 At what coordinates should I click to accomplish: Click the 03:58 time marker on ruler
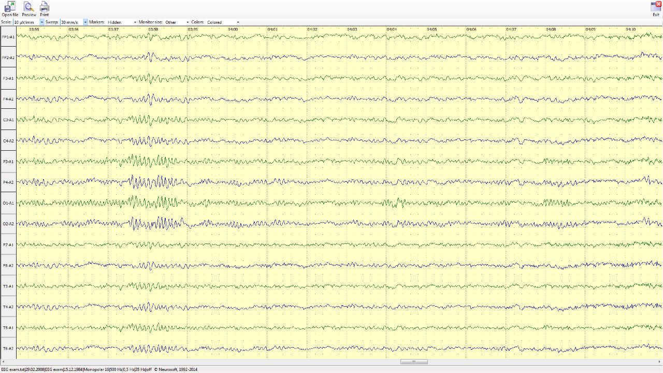(153, 30)
